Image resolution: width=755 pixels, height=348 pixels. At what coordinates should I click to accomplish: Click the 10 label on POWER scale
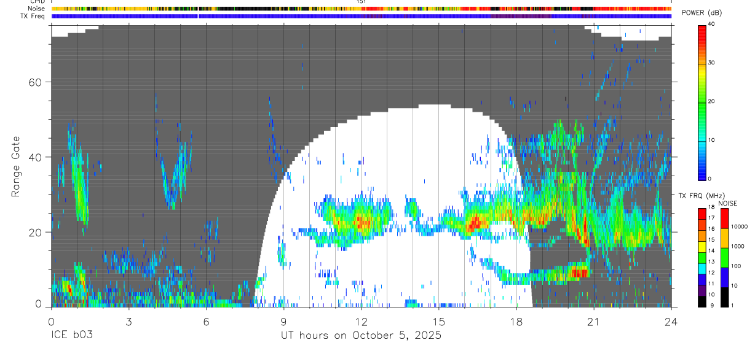coord(712,140)
